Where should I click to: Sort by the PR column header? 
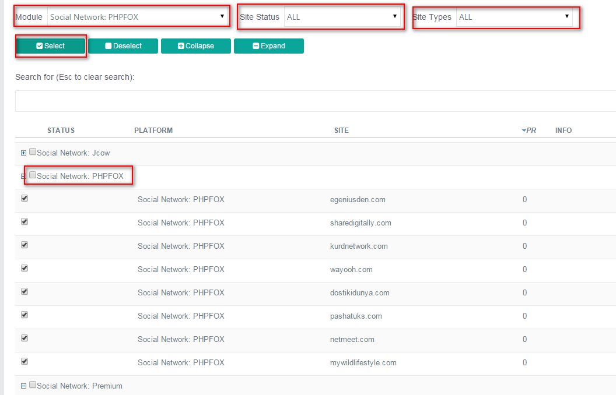tap(528, 131)
